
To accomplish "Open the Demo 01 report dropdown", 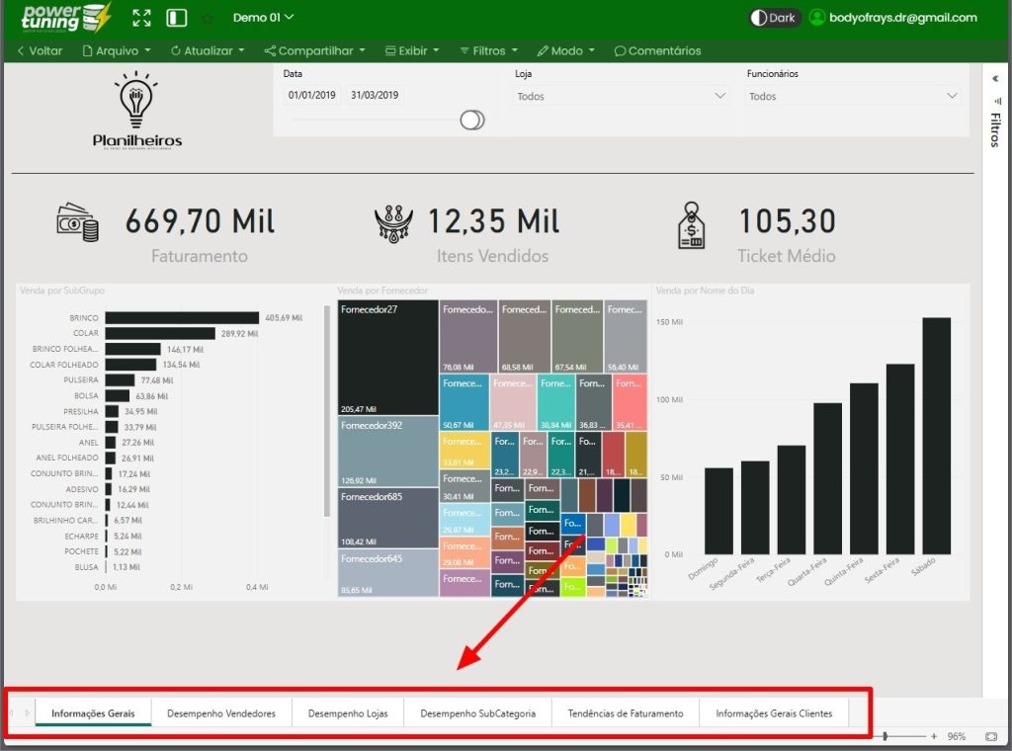I will tap(263, 18).
